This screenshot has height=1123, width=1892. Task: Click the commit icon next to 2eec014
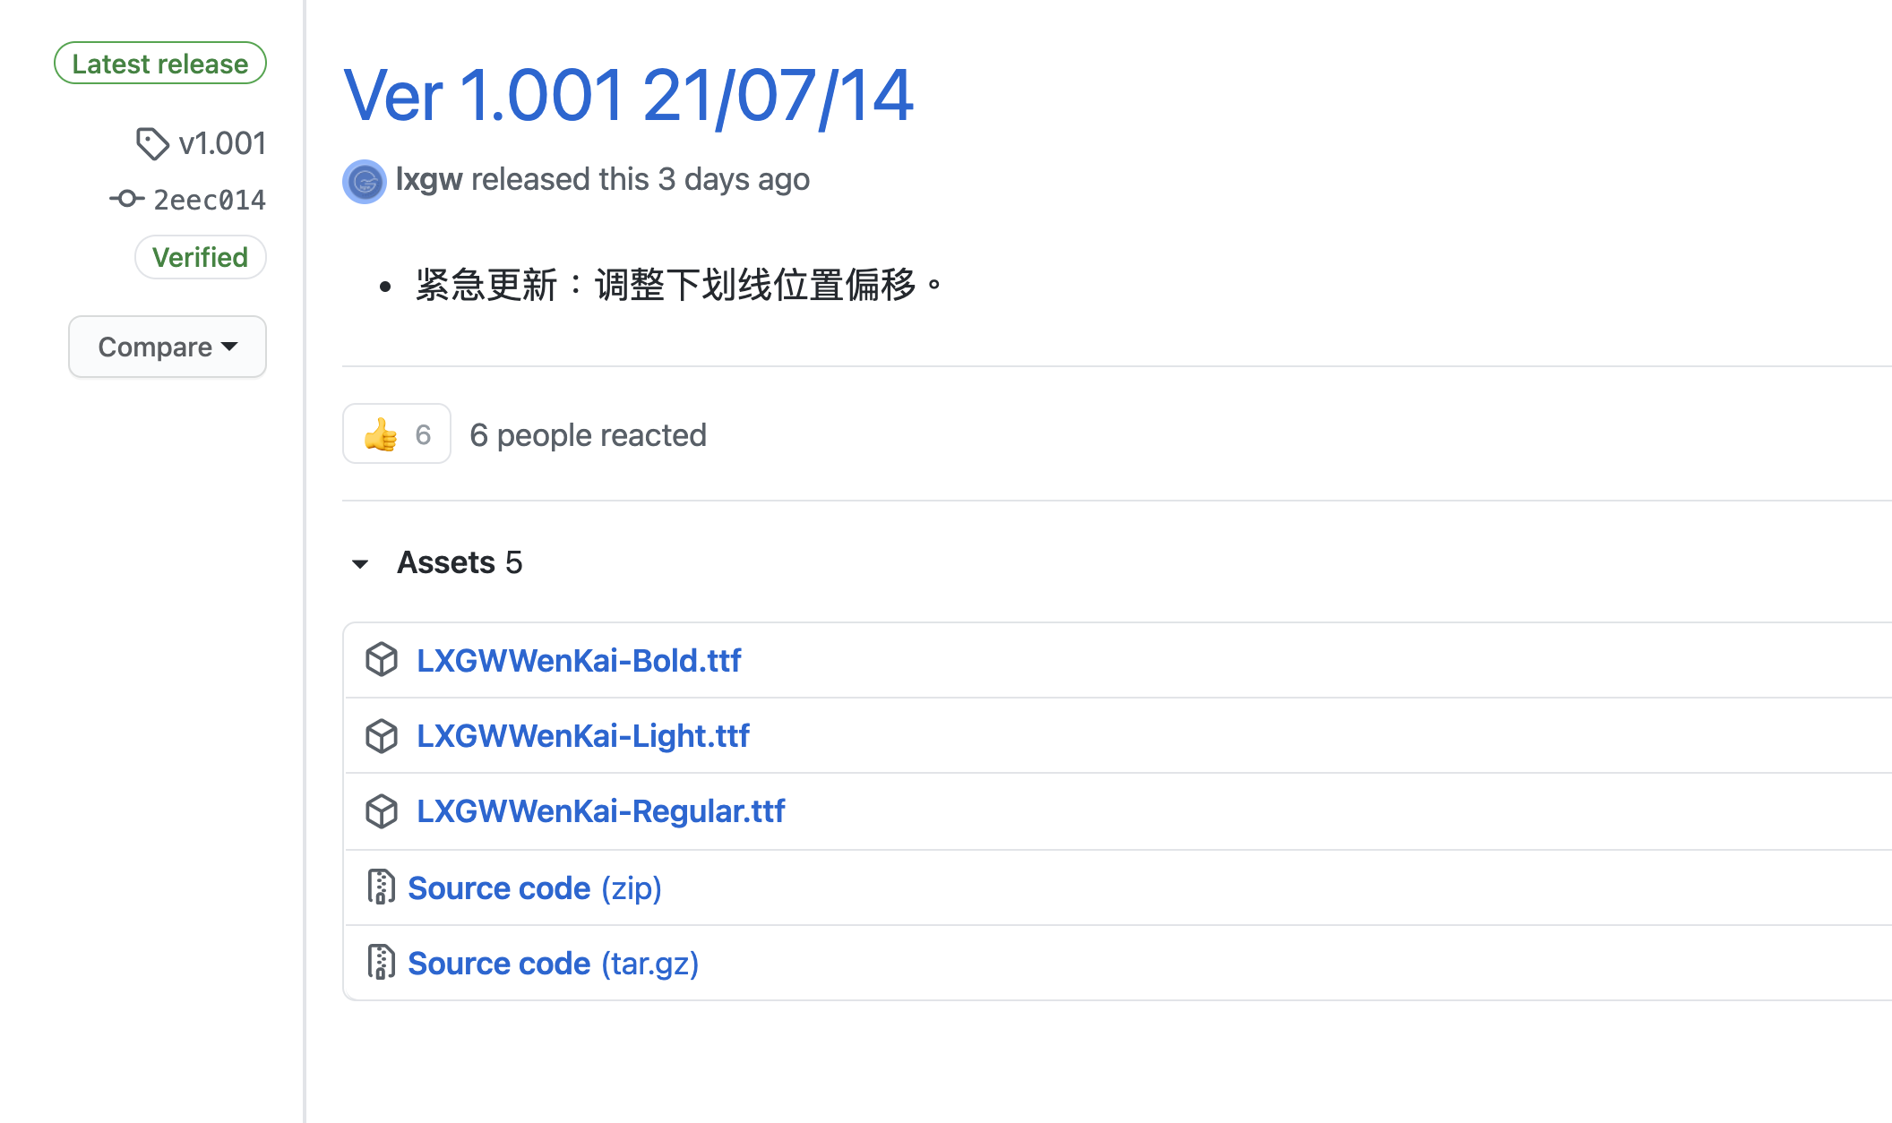[127, 199]
